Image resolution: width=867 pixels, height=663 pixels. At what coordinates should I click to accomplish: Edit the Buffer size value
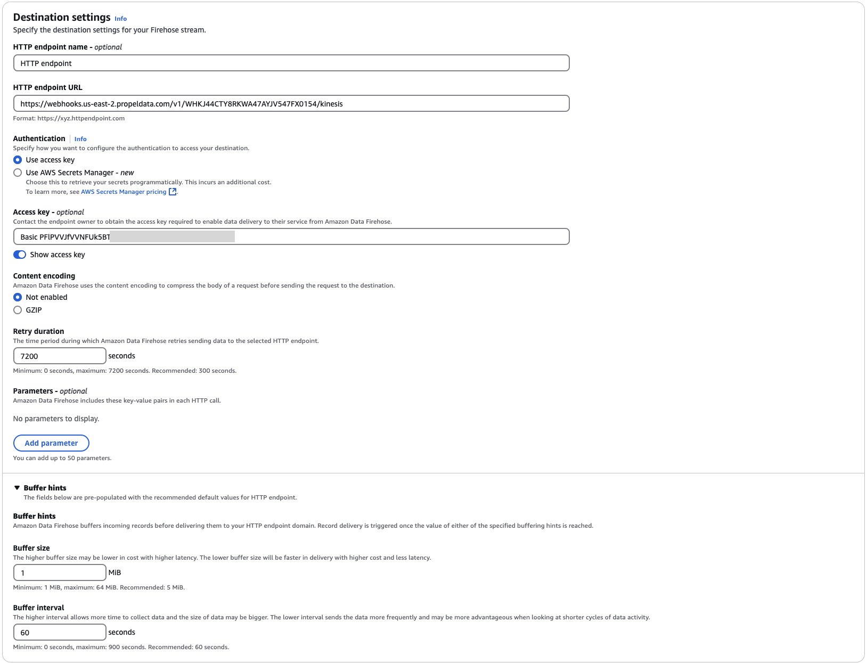pyautogui.click(x=59, y=572)
